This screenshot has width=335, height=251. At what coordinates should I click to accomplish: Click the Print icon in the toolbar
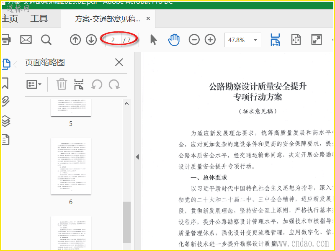(6, 40)
